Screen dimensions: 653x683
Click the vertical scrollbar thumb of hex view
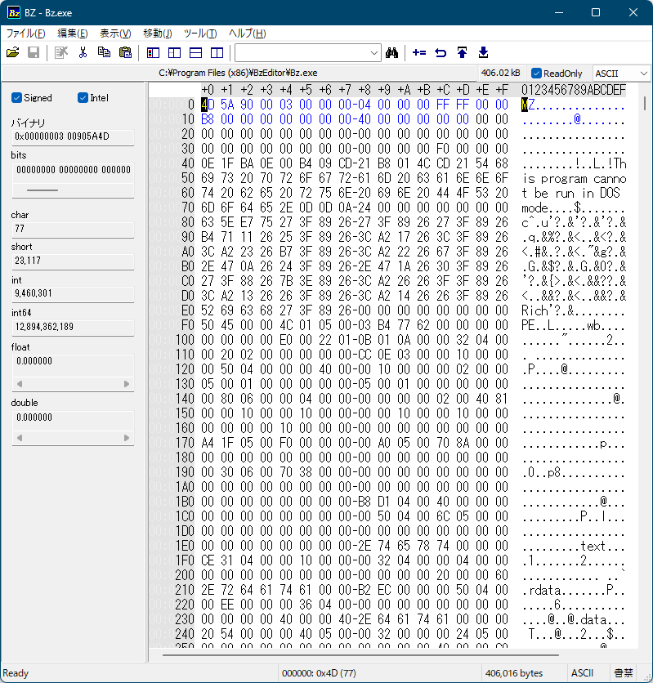645,103
